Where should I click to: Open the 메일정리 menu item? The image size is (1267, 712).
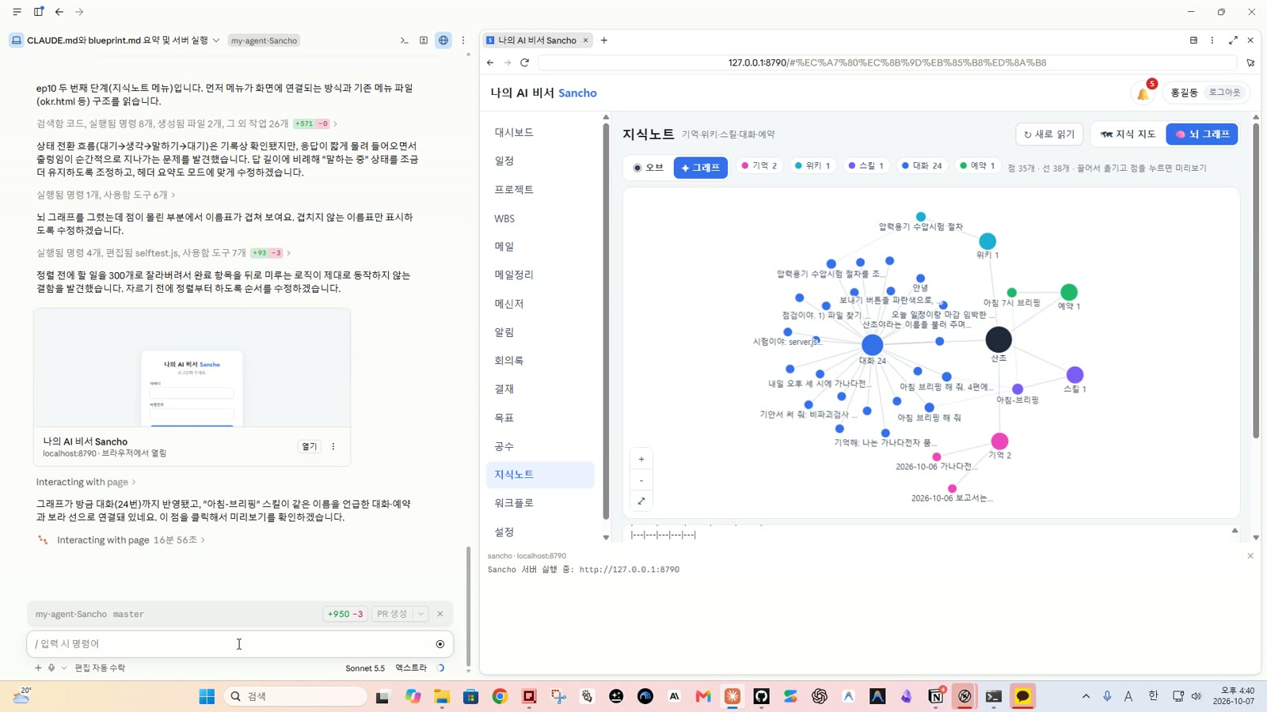tap(540, 275)
